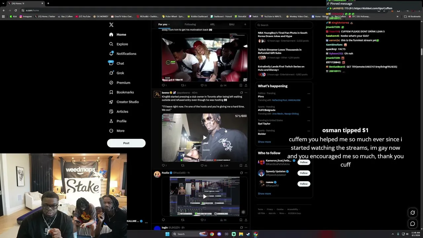Bookmark Foolie's post
This screenshot has width=423, height=238.
pyautogui.click(x=241, y=220)
